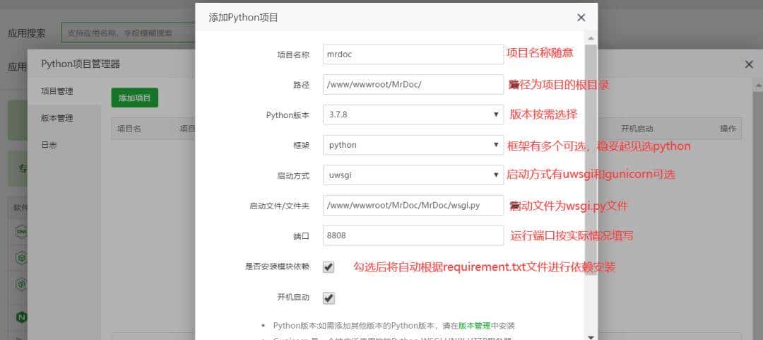Close the Python项目管理器 window

749,64
